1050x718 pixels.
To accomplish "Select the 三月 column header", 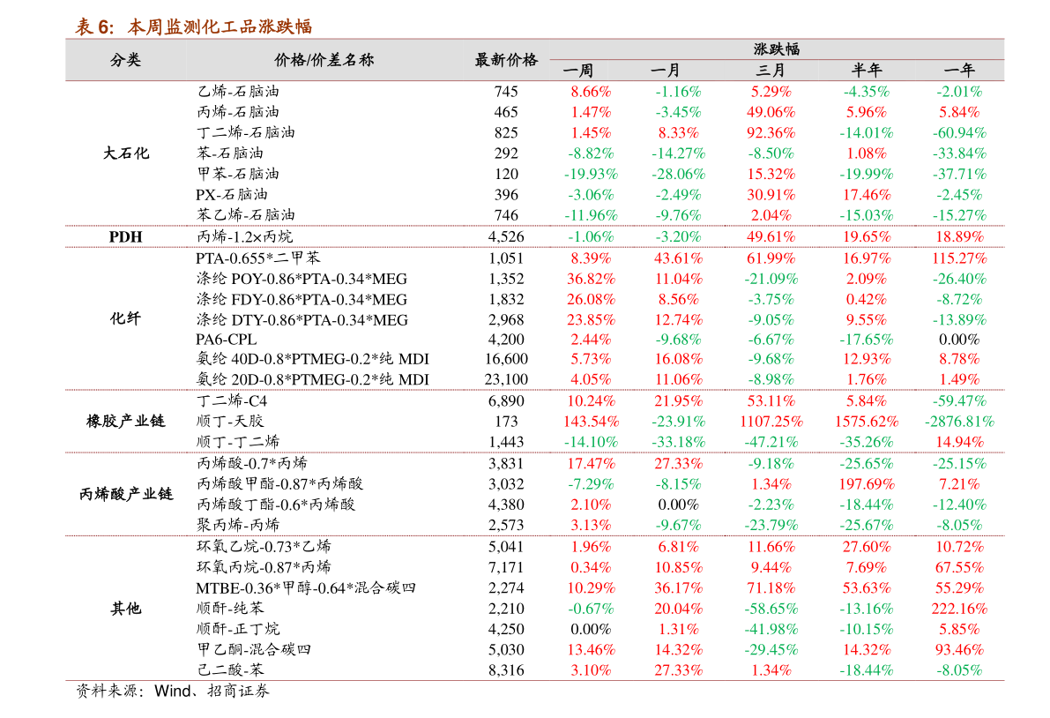I will point(771,71).
